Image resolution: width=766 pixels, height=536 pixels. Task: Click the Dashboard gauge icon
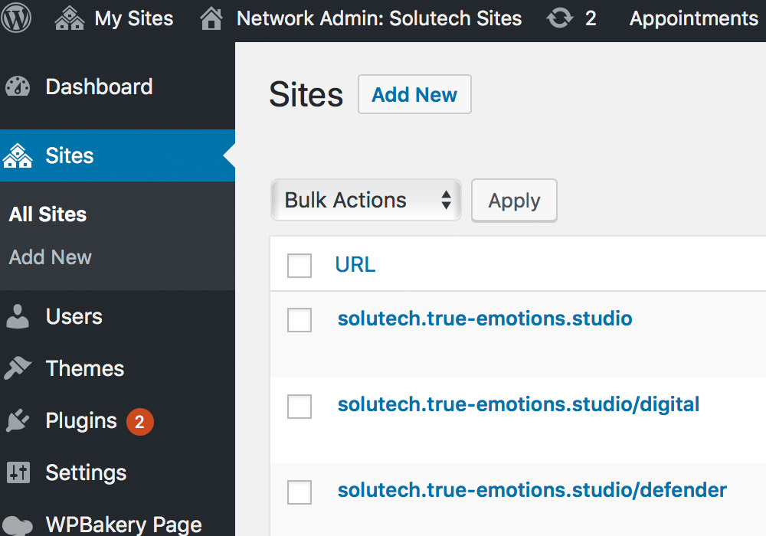18,87
